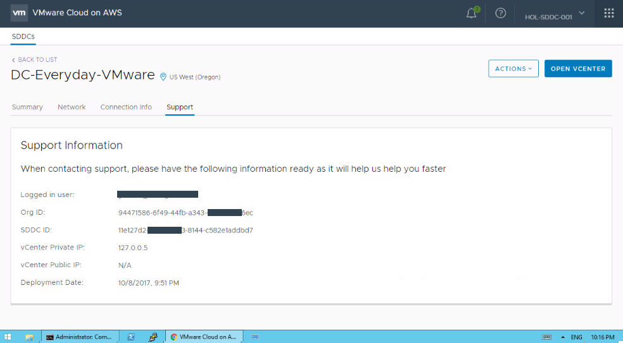Click the Org ID value starting 94471586
Viewport: 623px width, 343px height.
[x=186, y=213]
